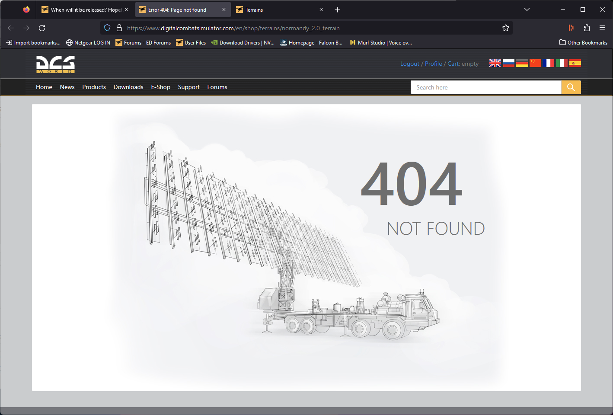
Task: Click the DCS World logo
Action: click(55, 64)
